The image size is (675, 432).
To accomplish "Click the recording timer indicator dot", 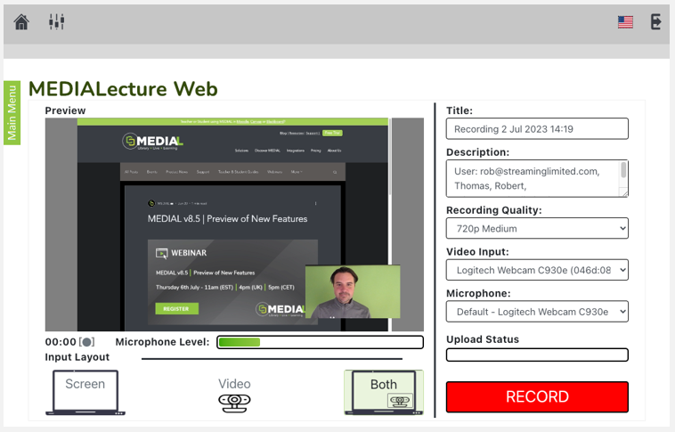I will click(87, 342).
